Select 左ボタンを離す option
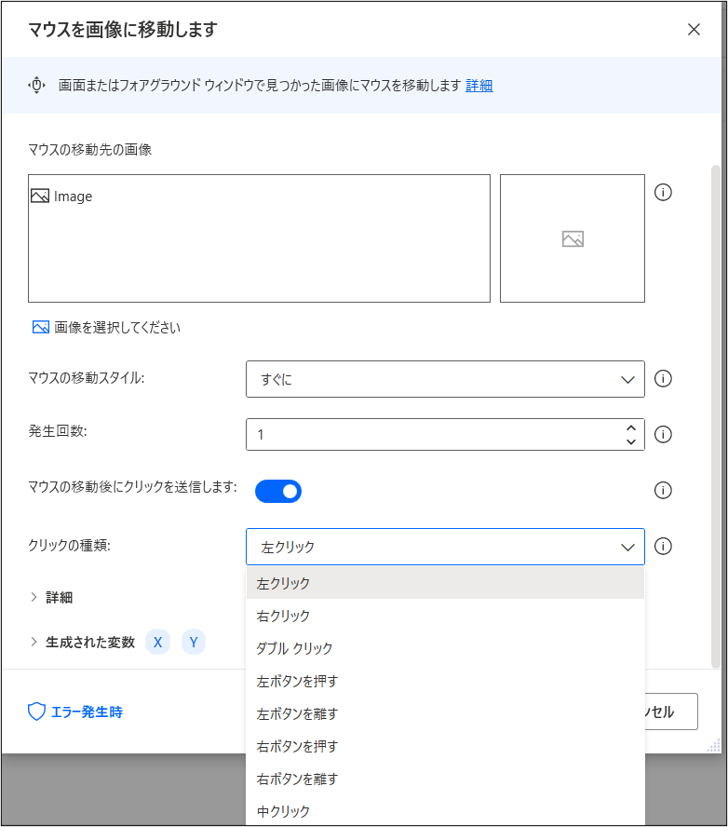 click(445, 713)
